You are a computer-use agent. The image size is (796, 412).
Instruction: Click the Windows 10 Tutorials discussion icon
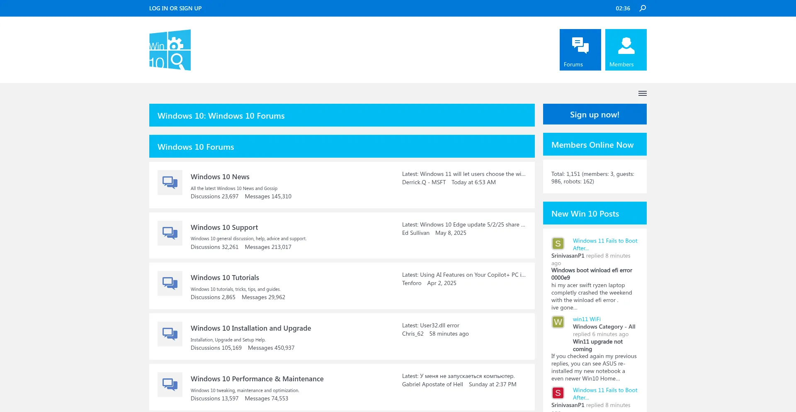click(170, 283)
